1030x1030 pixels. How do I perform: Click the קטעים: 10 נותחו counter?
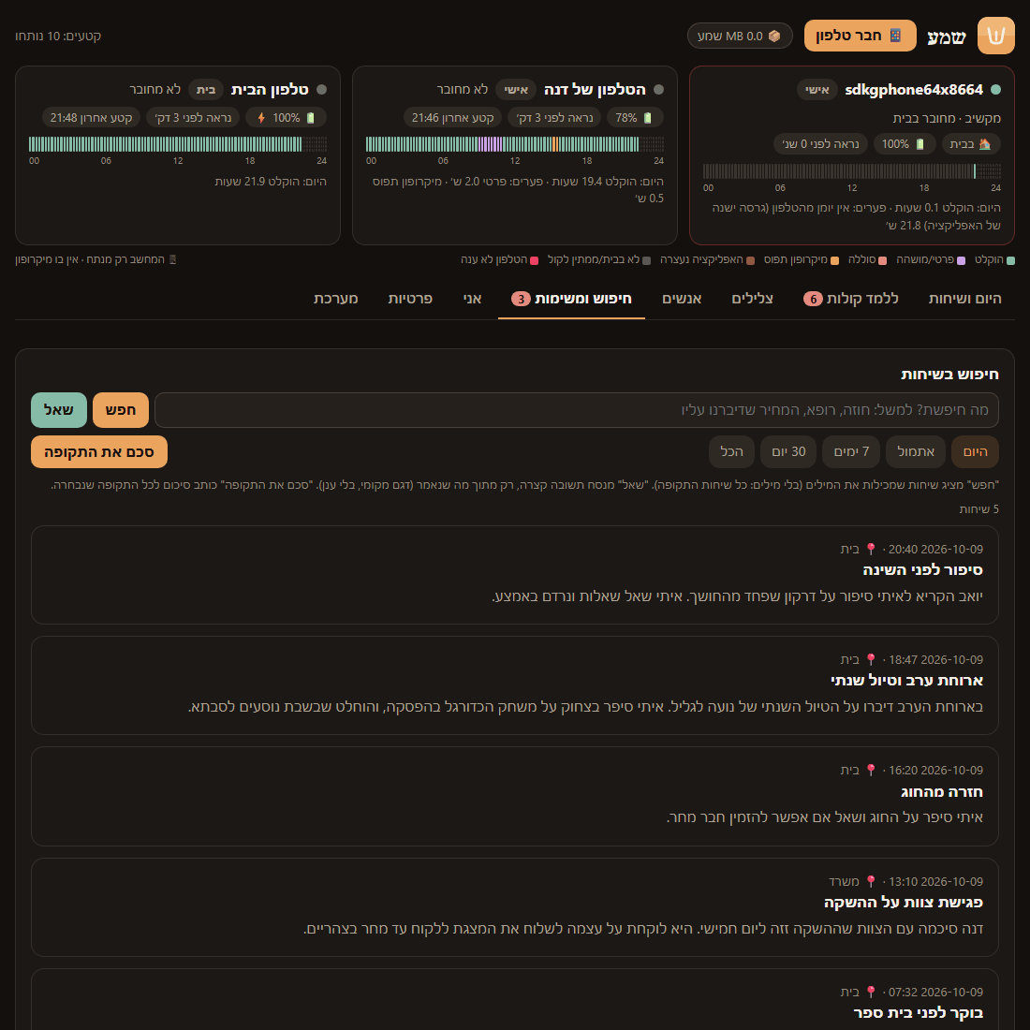coord(58,37)
